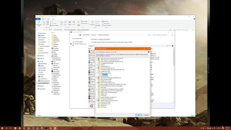Click the Downloads icon under Quick access
The image size is (231, 130).
(39, 38)
